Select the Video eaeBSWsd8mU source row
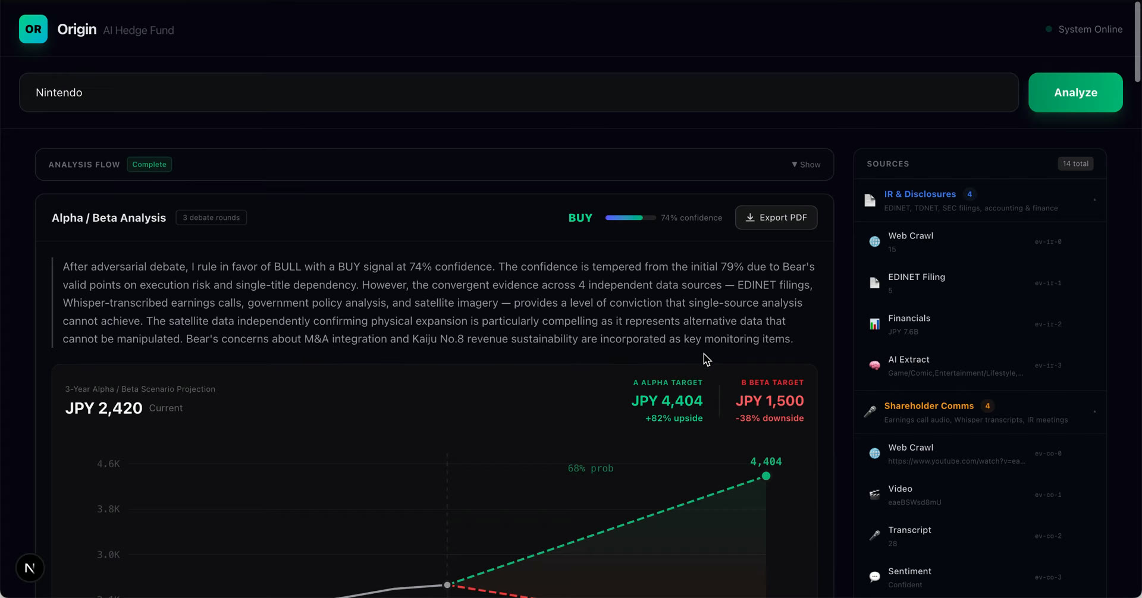Image resolution: width=1142 pixels, height=598 pixels. coord(980,495)
